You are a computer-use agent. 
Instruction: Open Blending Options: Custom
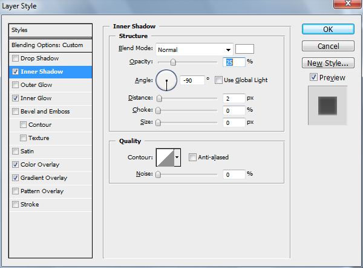pyautogui.click(x=50, y=45)
